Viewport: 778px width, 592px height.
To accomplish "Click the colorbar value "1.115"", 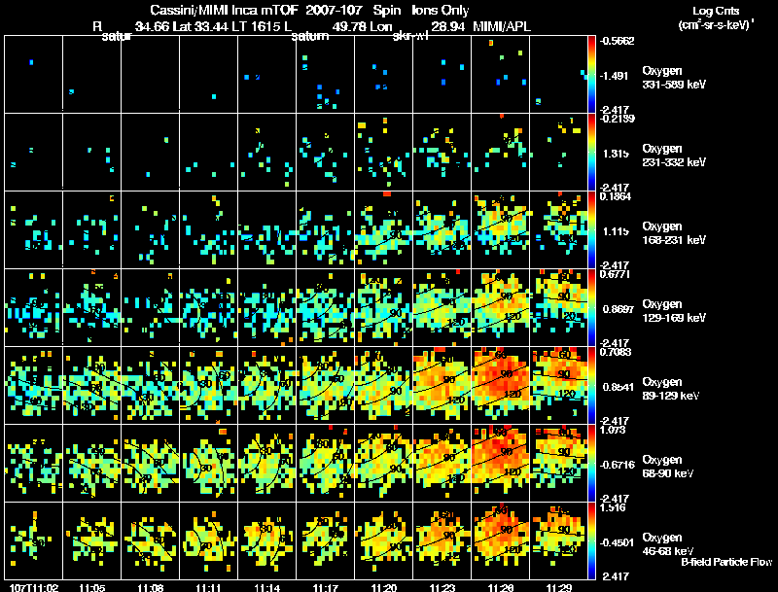I will click(x=616, y=231).
